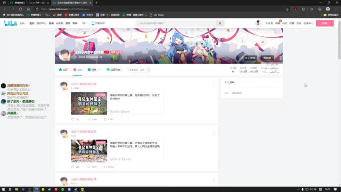Open S11 in top navigation
Viewport: 341px width, 192px height.
(x=84, y=23)
